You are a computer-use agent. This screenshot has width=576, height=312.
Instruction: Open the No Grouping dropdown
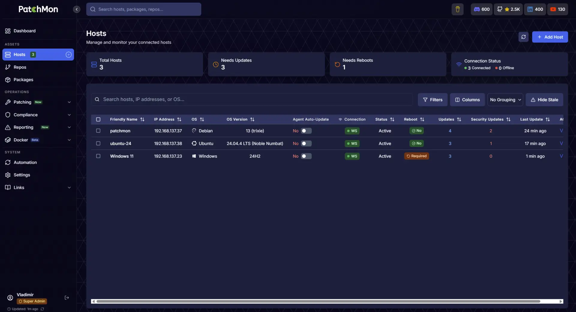pyautogui.click(x=505, y=100)
